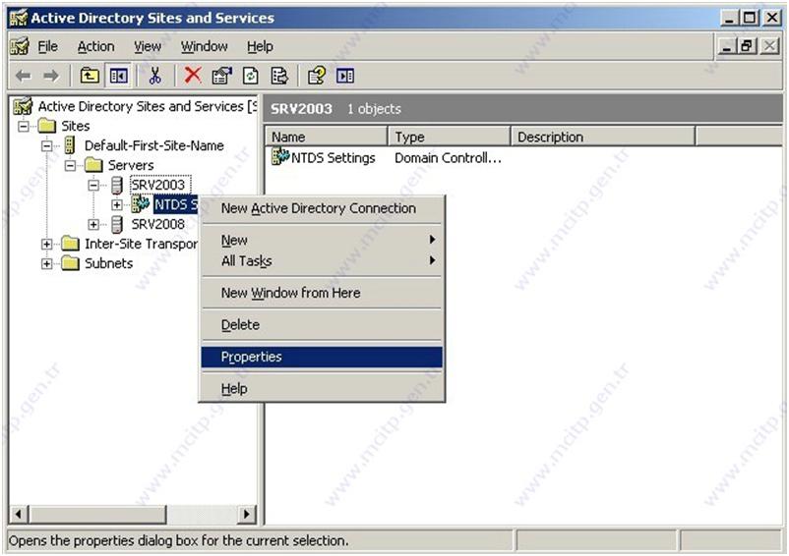789x556 pixels.
Task: Expand the Inter-Site Transports node
Action: pos(47,244)
